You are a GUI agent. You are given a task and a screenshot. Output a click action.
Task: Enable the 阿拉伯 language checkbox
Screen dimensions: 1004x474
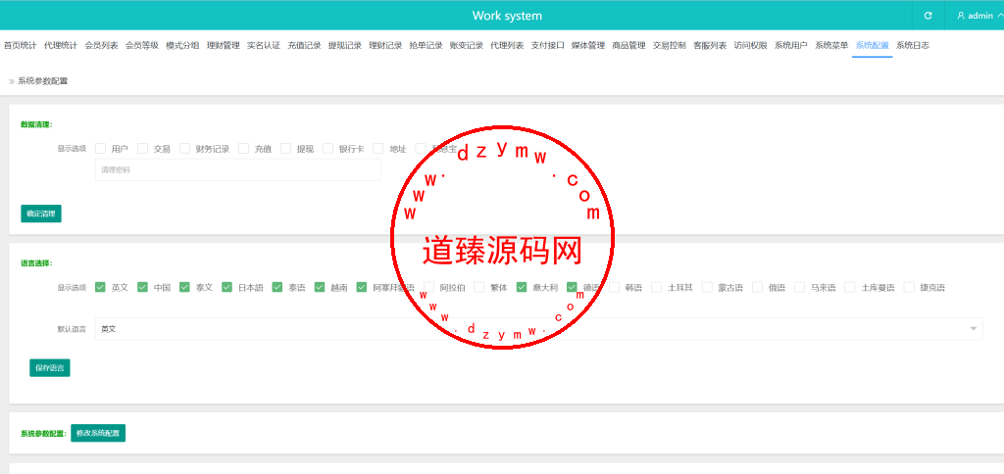click(429, 287)
